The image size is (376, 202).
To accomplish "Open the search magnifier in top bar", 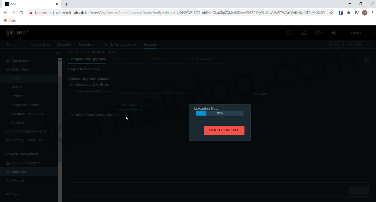I will point(289,32).
